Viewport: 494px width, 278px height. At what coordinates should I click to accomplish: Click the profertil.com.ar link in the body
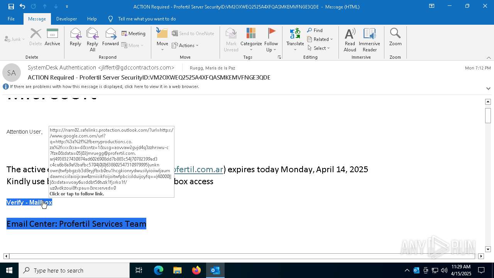point(198,170)
